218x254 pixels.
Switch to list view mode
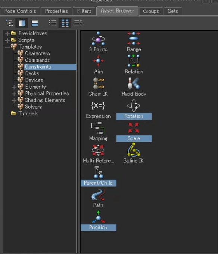[x=52, y=23]
